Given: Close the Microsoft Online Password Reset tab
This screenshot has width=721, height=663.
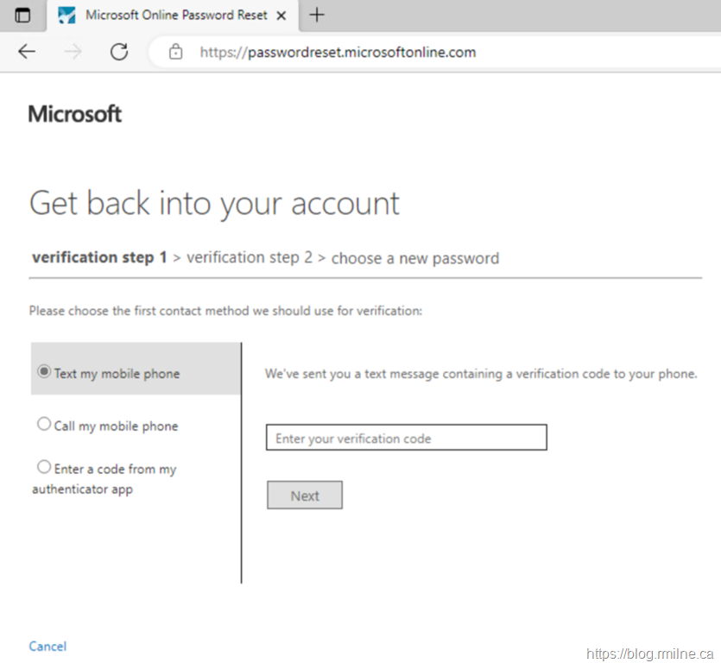Looking at the screenshot, I should (281, 15).
